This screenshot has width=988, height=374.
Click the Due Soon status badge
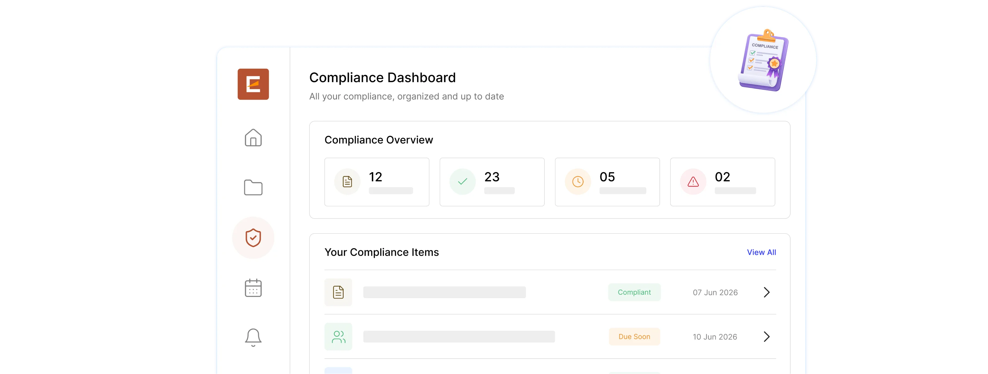(634, 337)
